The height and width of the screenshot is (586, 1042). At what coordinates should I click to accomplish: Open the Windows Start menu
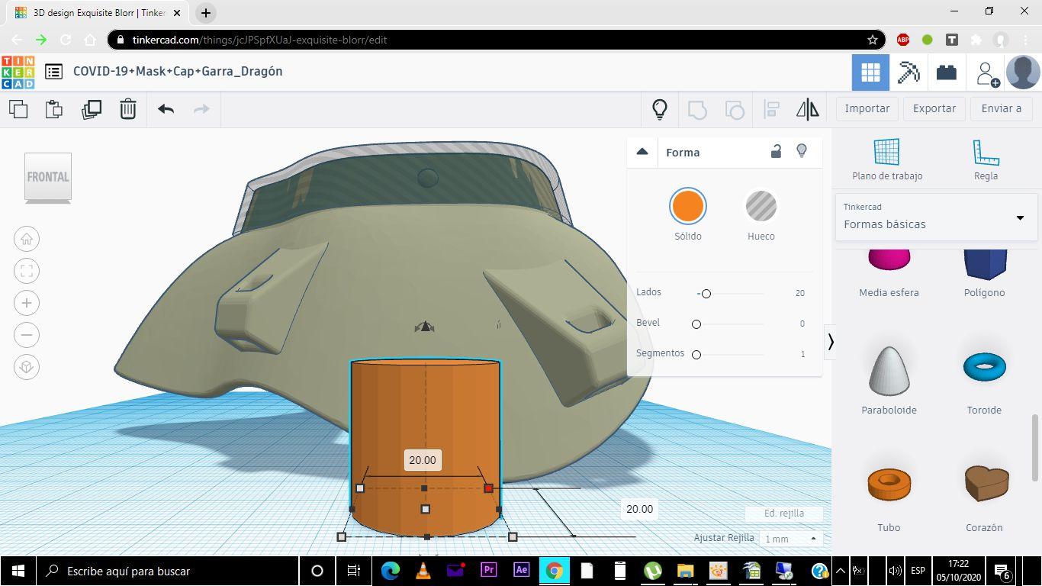tap(18, 571)
